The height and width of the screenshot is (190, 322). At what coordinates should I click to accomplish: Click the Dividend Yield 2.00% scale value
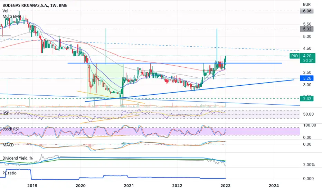309,165
